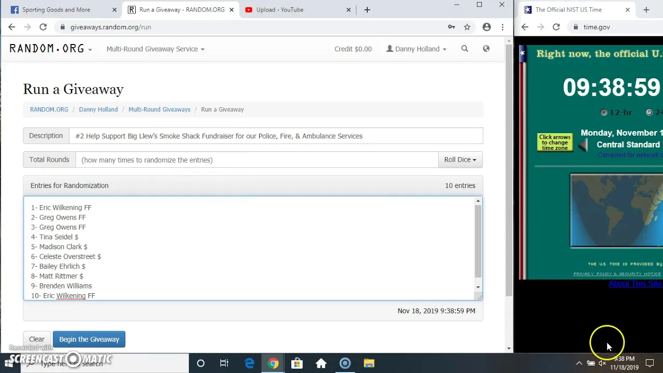Go forward in the giveaways browser window
The width and height of the screenshot is (663, 373).
coord(27,27)
